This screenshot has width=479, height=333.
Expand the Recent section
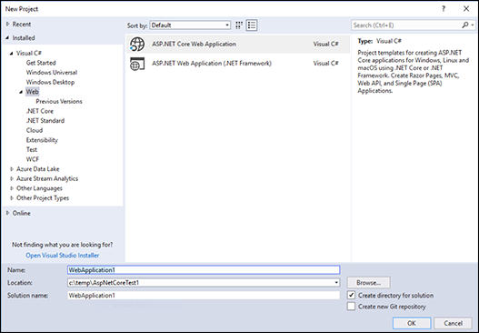coord(7,24)
